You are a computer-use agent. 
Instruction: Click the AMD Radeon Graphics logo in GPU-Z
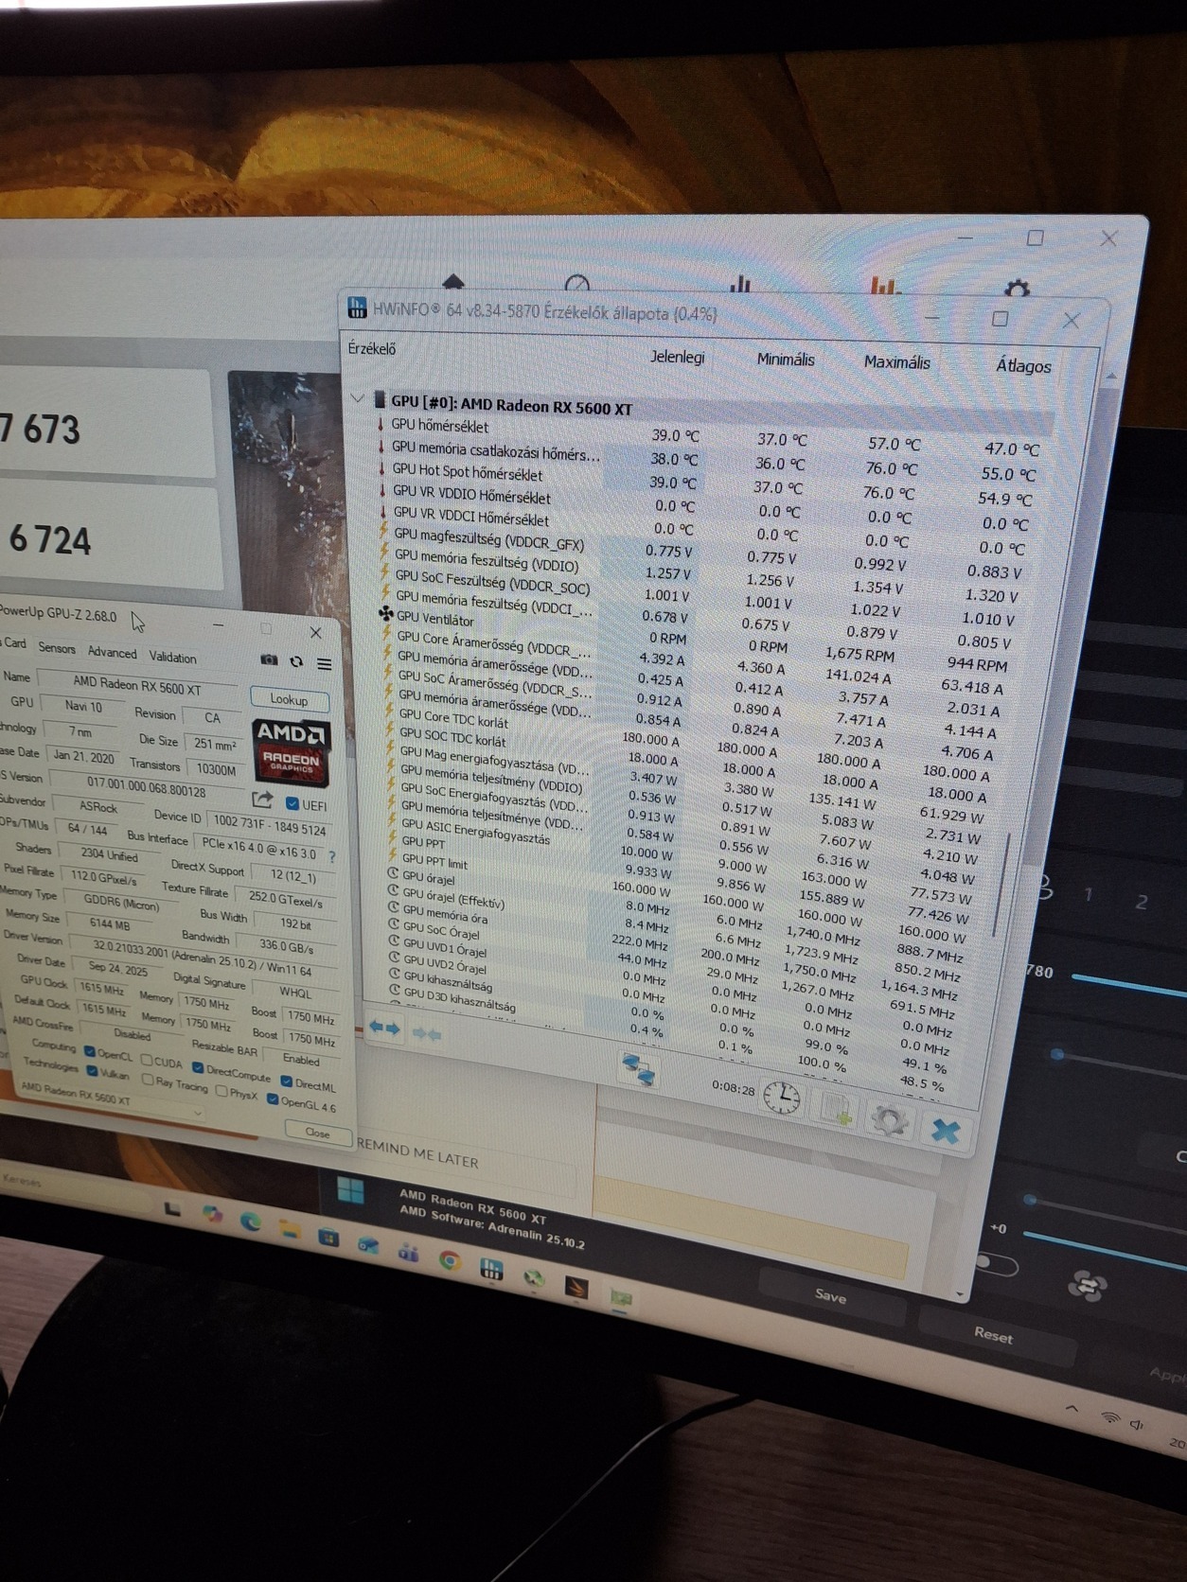point(291,753)
